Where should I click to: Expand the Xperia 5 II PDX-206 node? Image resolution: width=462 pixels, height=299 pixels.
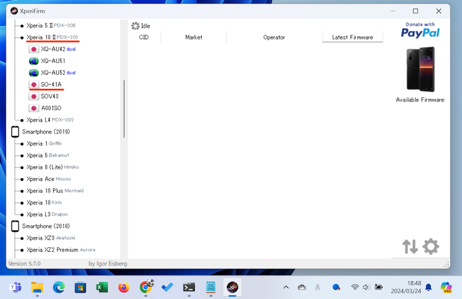click(x=22, y=25)
